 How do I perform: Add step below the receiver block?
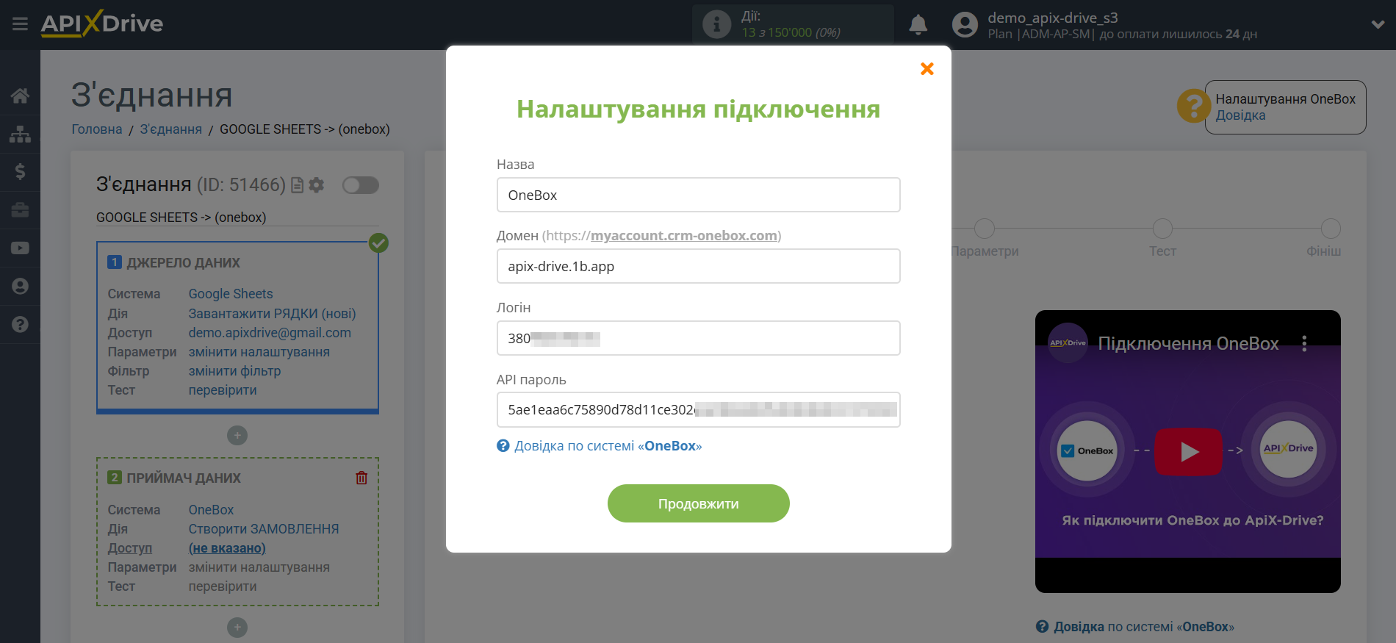[237, 628]
